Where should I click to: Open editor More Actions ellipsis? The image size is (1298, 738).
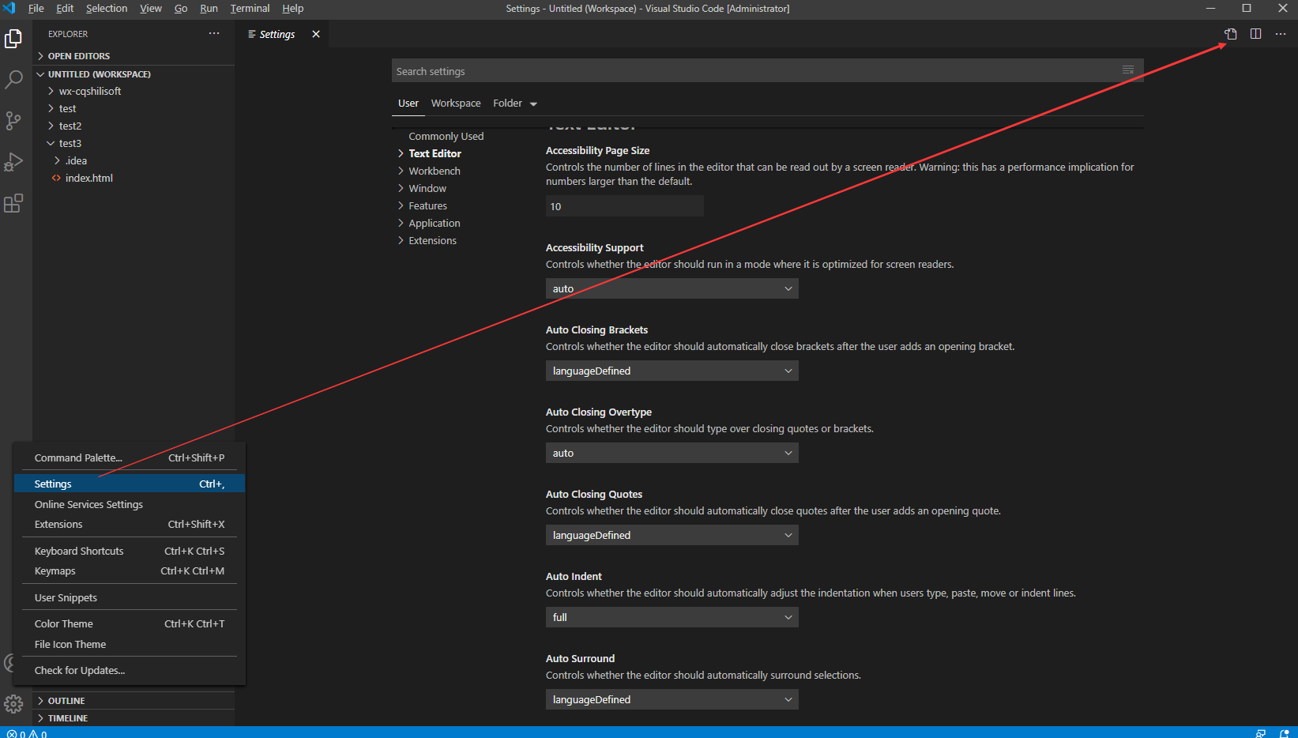click(x=1281, y=34)
